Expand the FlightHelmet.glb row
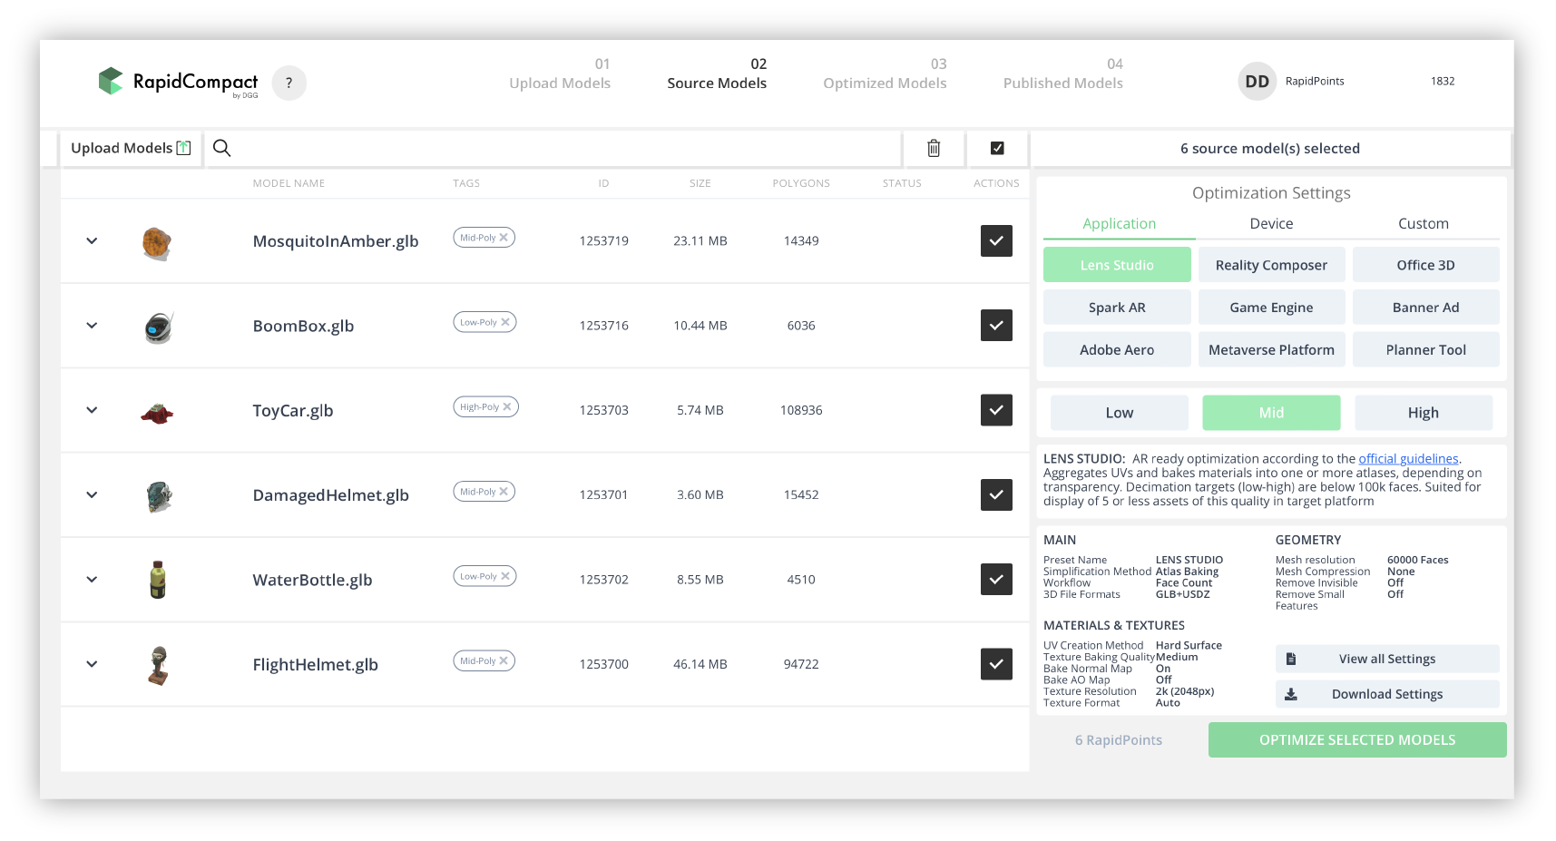Screen dimensions: 1556x841 [x=92, y=664]
